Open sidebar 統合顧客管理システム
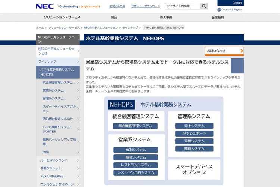Viewport: 280px width, 187px height. click(x=57, y=82)
